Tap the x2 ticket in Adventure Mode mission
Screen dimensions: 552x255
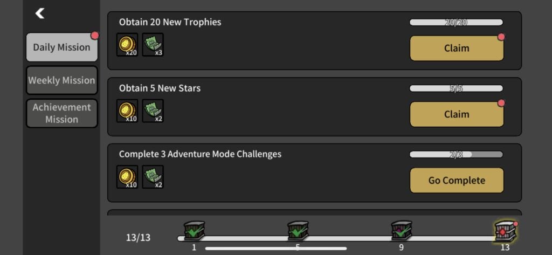[x=153, y=177]
